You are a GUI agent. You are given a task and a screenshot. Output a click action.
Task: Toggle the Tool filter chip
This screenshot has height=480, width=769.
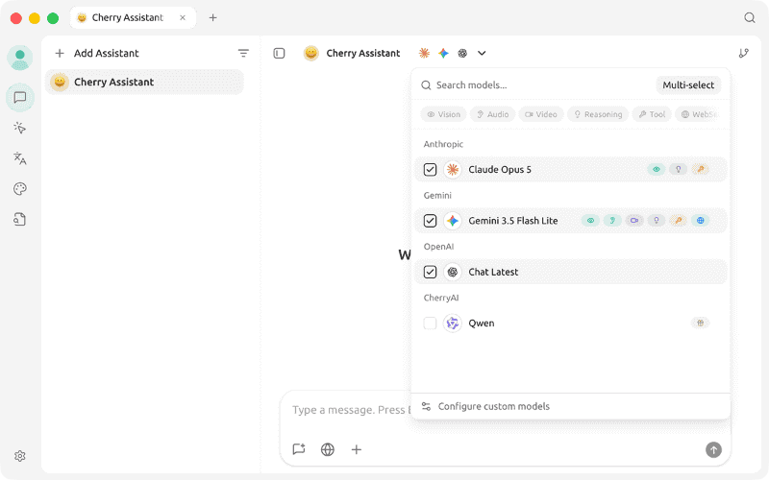pos(652,114)
